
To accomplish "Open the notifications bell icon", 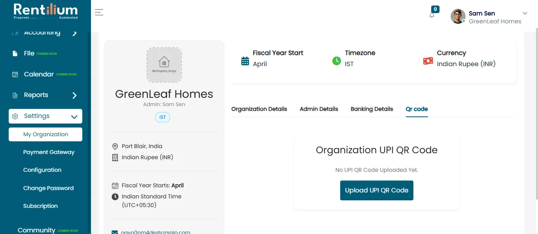I will click(x=432, y=15).
